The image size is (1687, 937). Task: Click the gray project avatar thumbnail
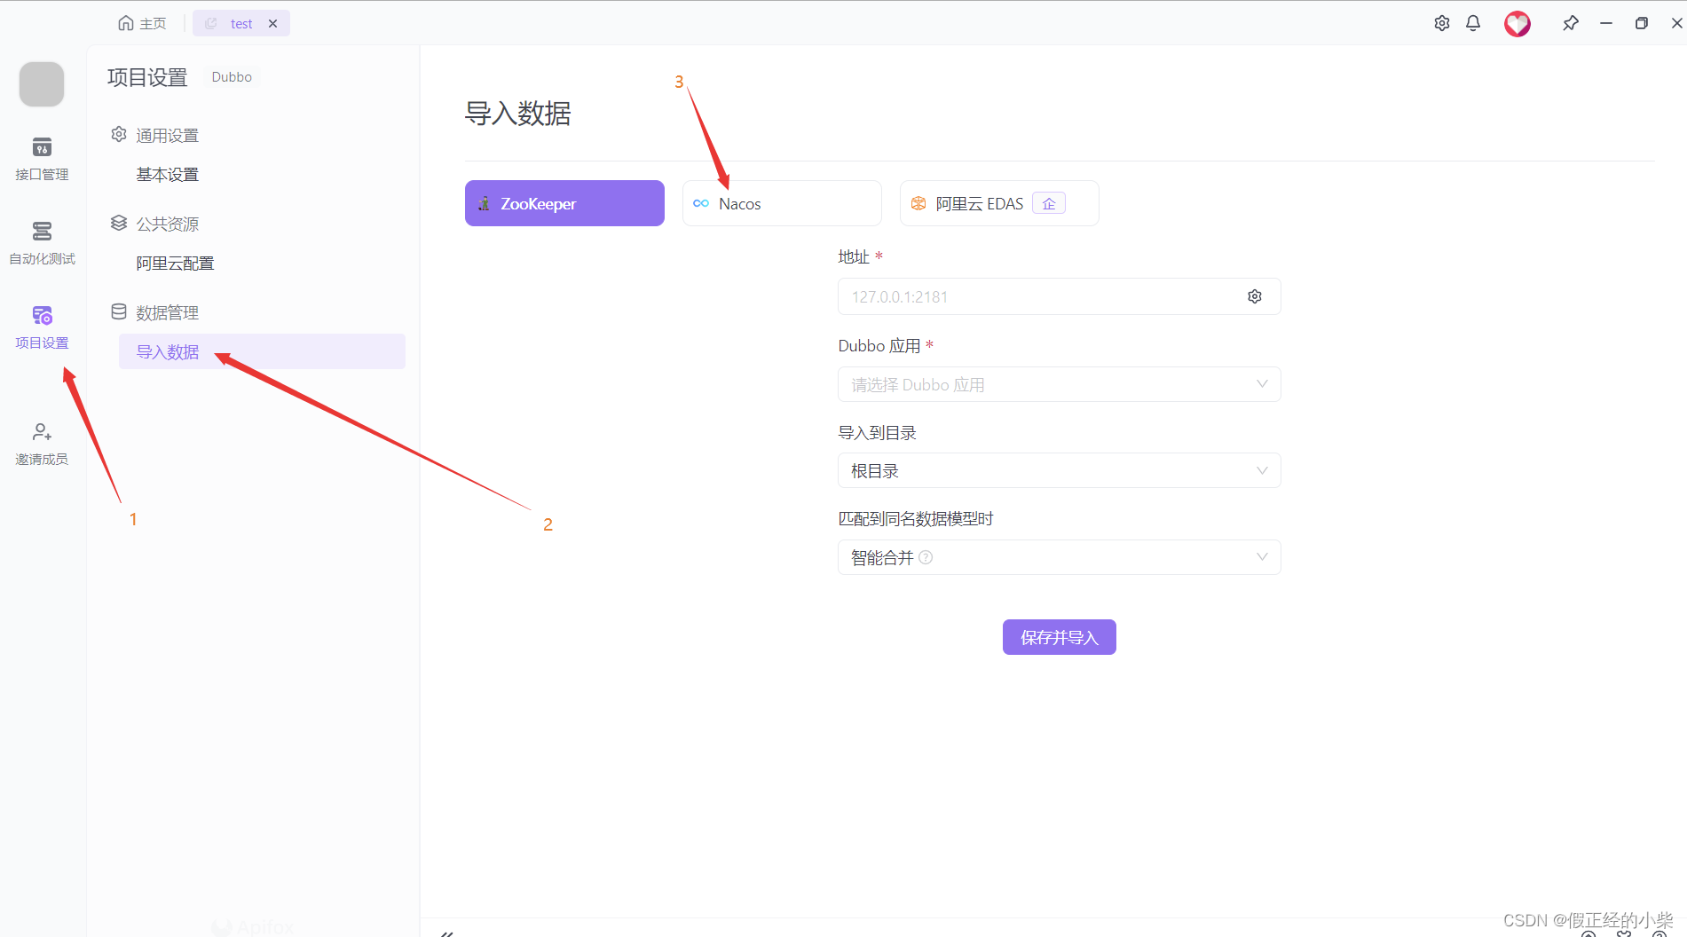coord(42,84)
